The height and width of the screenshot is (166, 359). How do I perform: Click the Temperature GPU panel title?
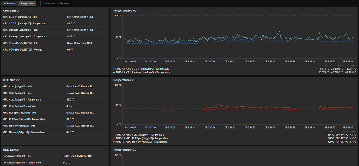pyautogui.click(x=124, y=80)
